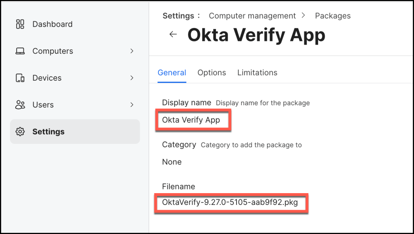Viewport: 414px width, 234px height.
Task: Click the Computers laptop icon
Action: (x=20, y=51)
